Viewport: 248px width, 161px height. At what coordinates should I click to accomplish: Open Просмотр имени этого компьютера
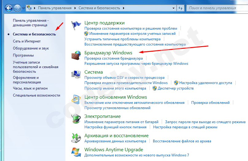tap(115, 88)
